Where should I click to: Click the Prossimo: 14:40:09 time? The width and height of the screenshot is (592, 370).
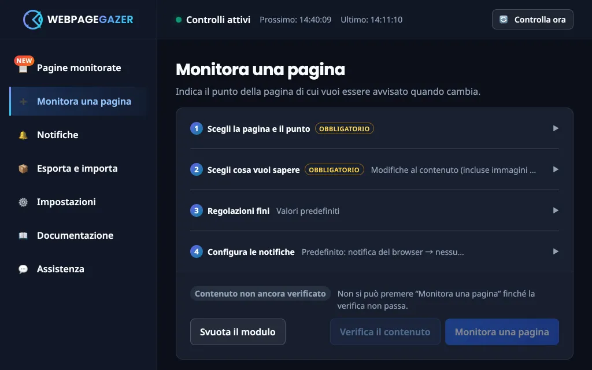pos(295,20)
